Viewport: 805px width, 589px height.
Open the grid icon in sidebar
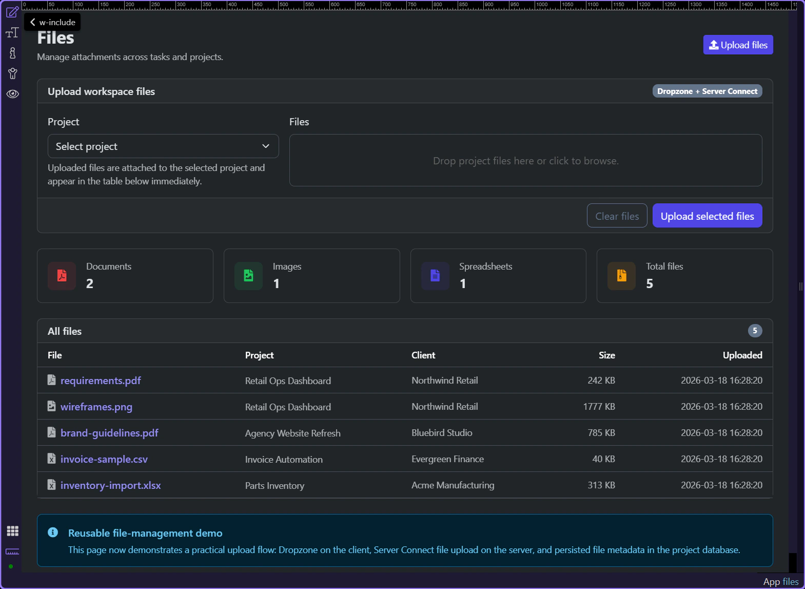click(x=12, y=531)
